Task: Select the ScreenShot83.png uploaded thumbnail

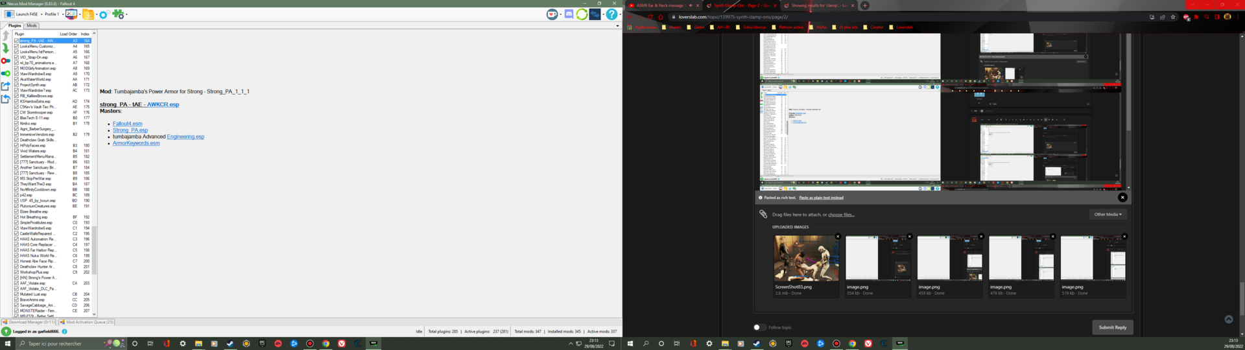Action: pos(806,258)
